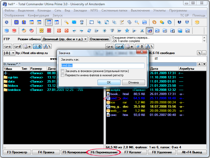Screen dimensions: 210x158
Task: Click the notepad with pencil icon
Action: 122,22
